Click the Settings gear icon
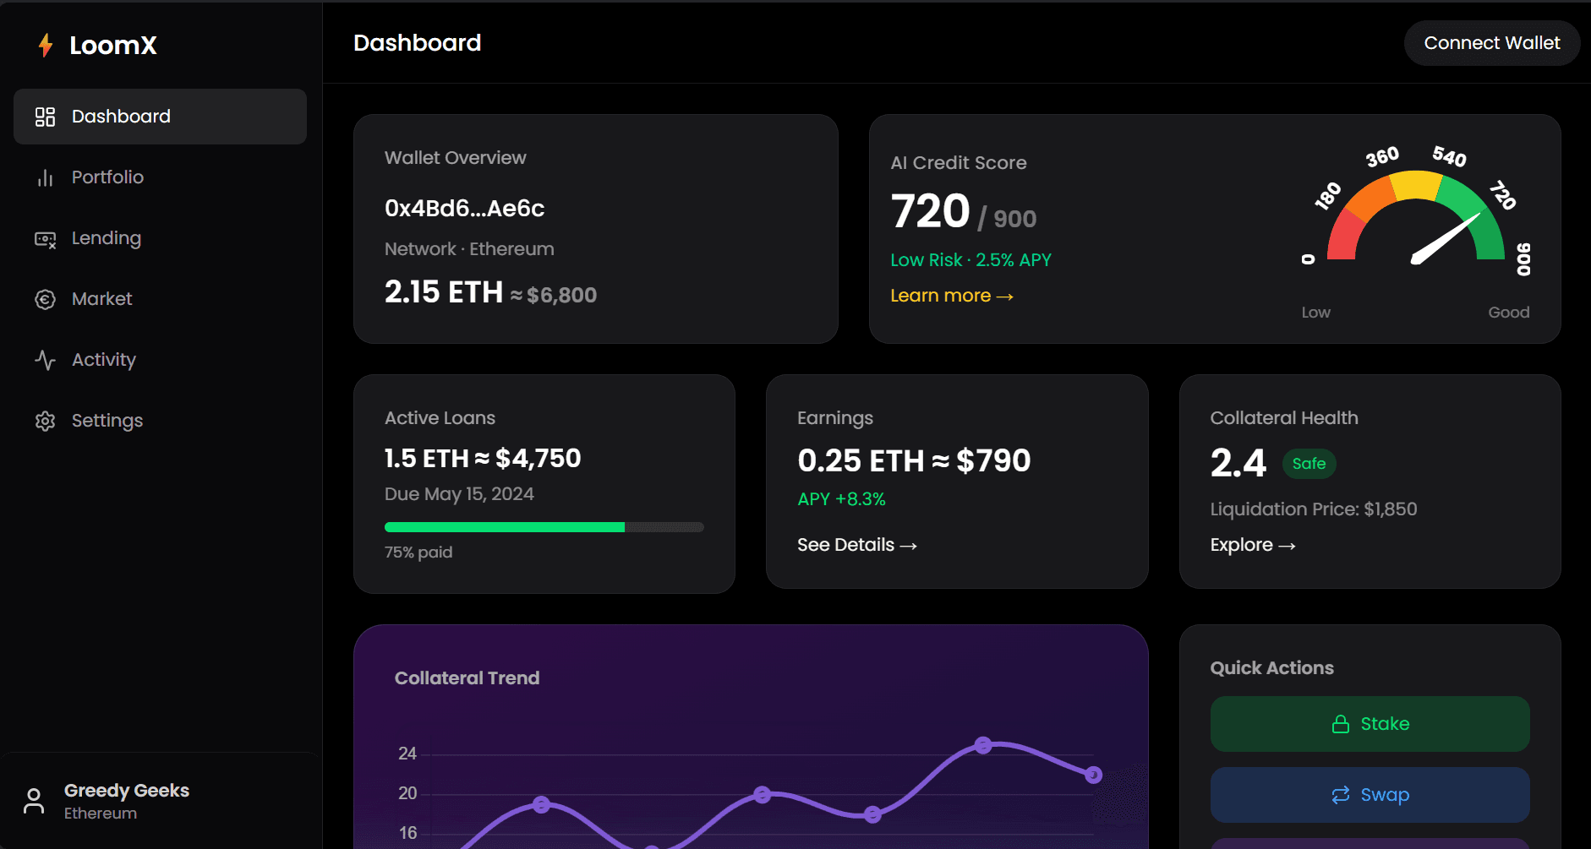This screenshot has width=1591, height=849. tap(45, 421)
